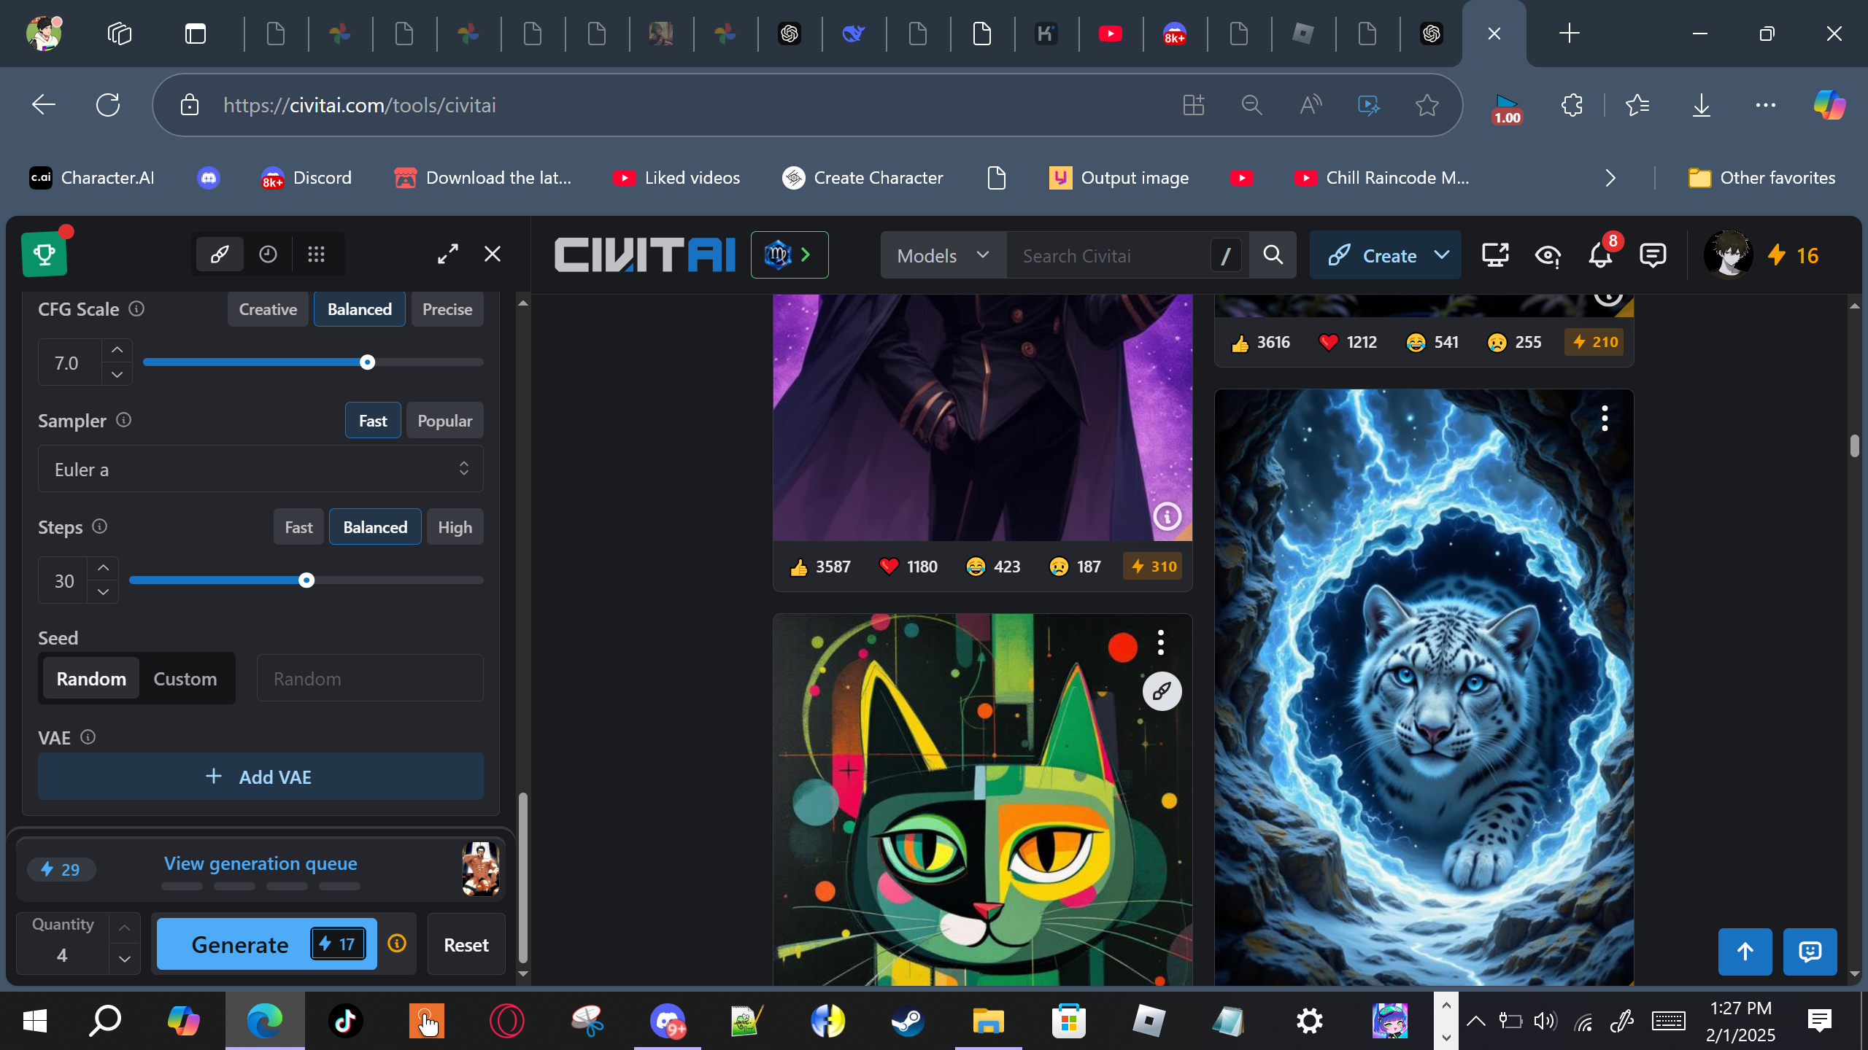Set CFG Scale preset to Creative
The width and height of the screenshot is (1868, 1050).
point(268,309)
